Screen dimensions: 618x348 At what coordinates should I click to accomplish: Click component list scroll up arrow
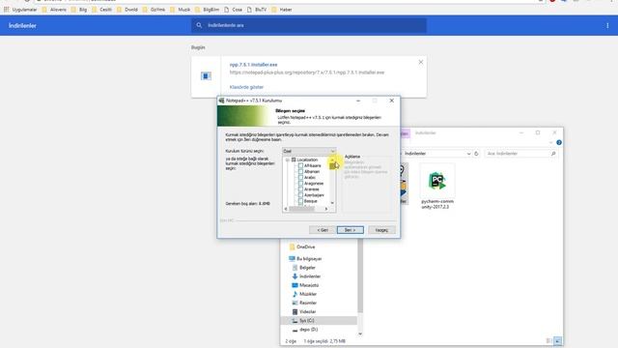click(332, 159)
